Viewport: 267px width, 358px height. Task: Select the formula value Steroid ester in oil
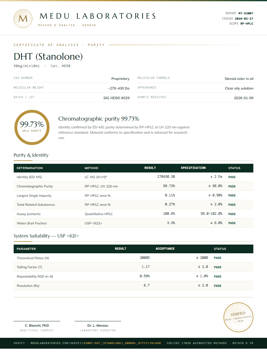click(239, 79)
